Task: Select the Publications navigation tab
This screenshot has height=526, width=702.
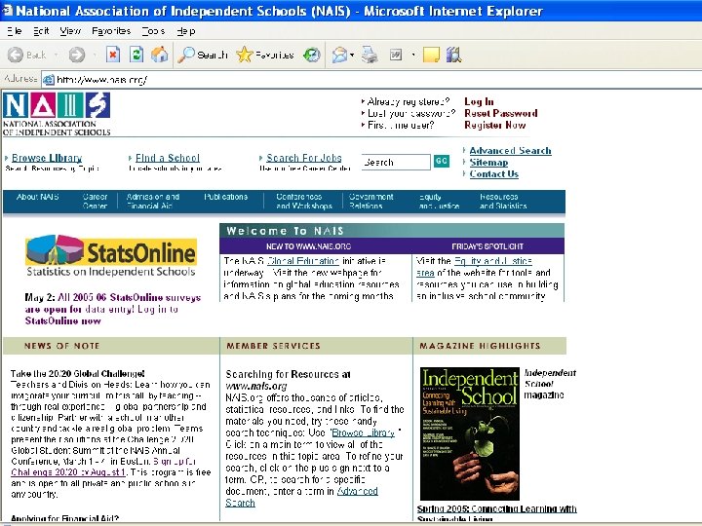Action: pyautogui.click(x=225, y=197)
